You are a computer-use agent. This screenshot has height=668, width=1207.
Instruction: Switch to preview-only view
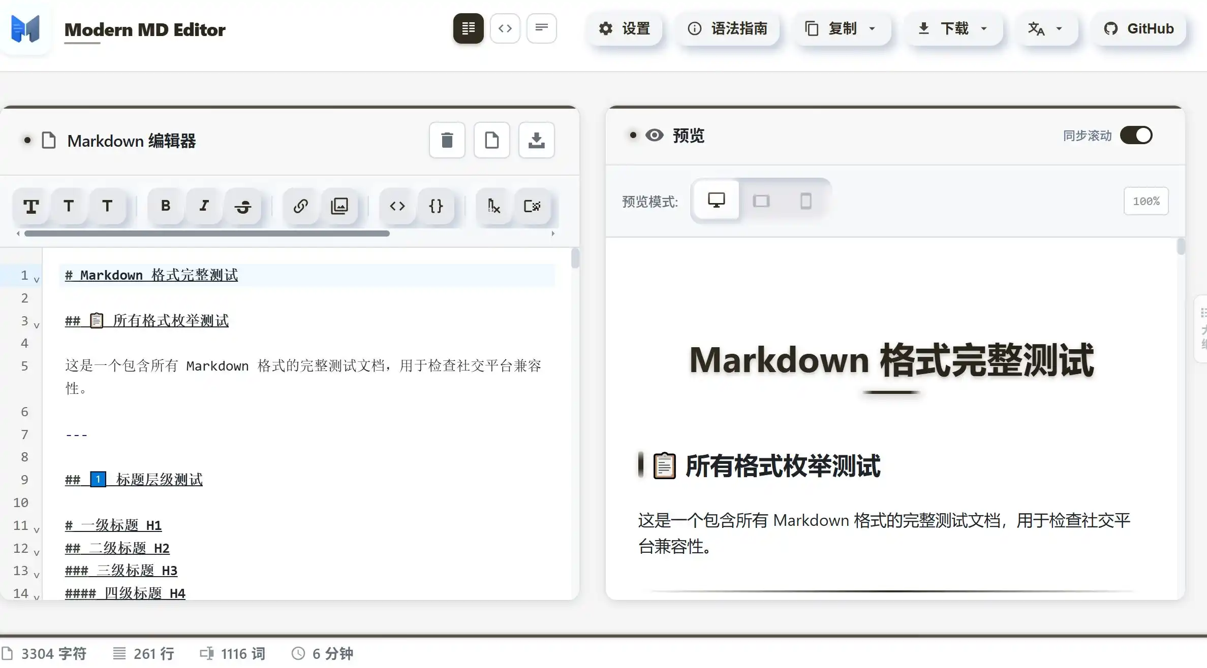pos(541,28)
